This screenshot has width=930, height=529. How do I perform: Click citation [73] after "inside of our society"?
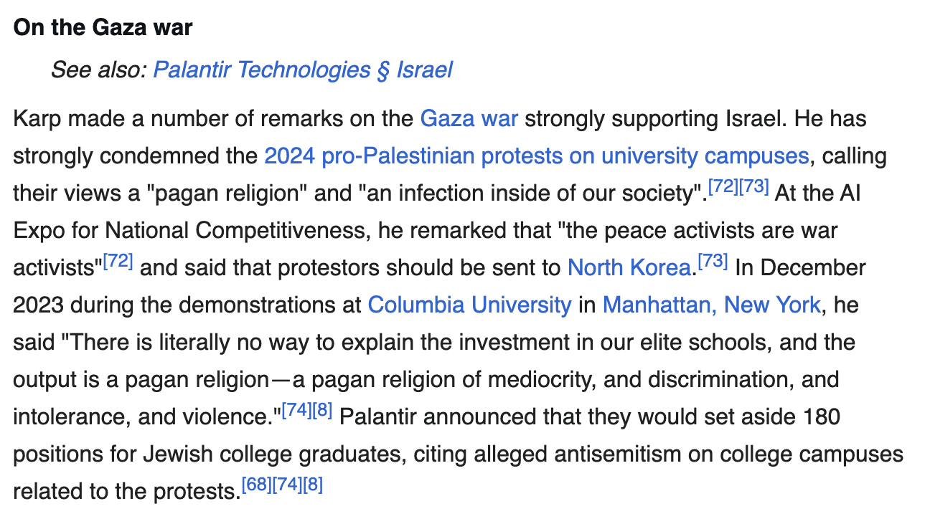754,188
